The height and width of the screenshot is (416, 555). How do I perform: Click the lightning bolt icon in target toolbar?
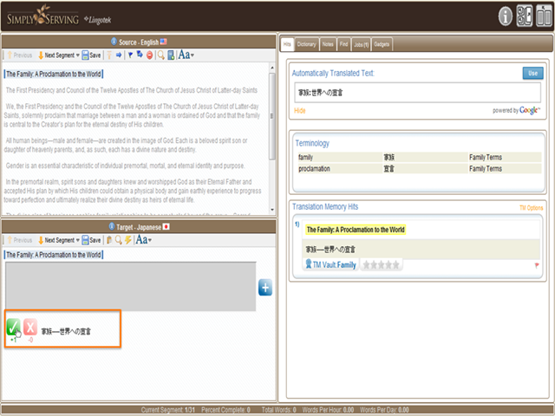(x=127, y=240)
